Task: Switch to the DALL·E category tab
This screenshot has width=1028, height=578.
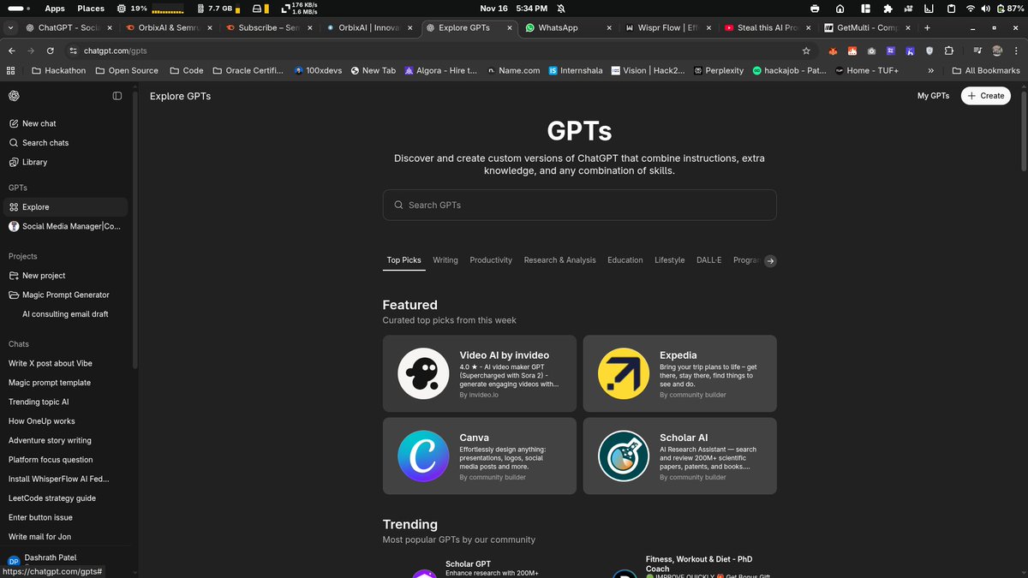Action: point(709,259)
